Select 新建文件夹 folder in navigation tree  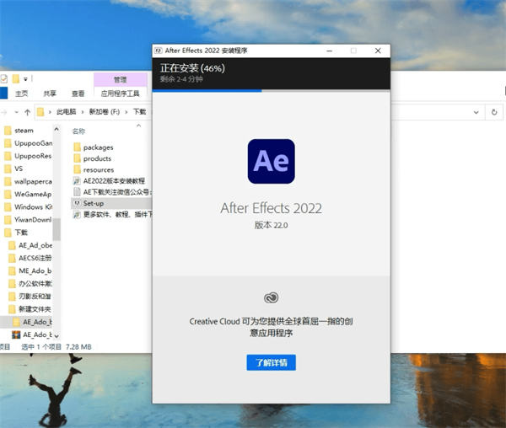point(30,309)
